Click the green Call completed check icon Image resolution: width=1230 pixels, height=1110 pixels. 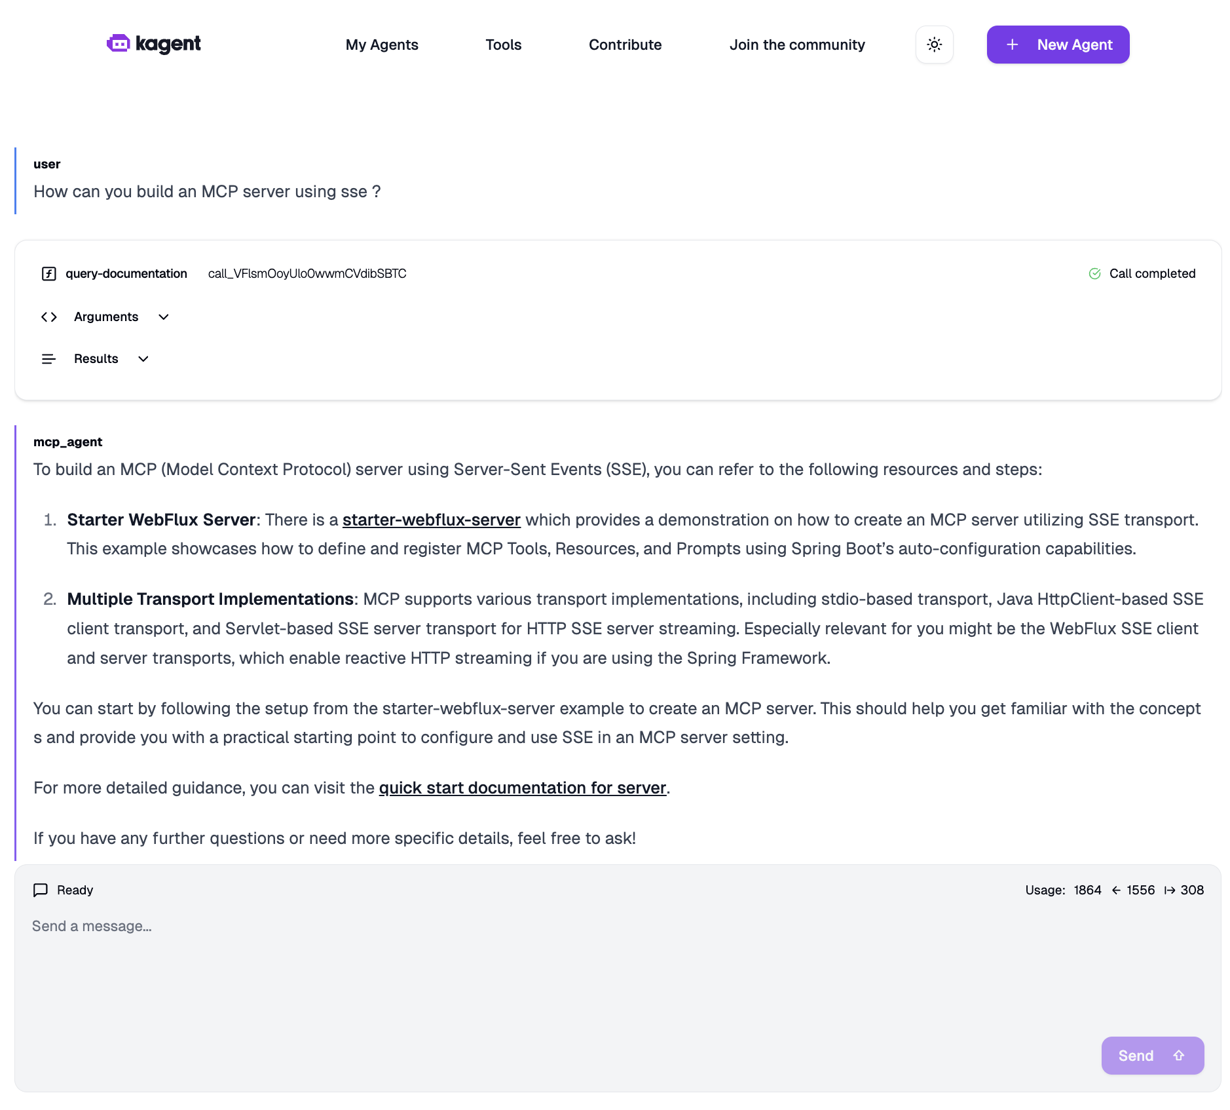coord(1094,274)
